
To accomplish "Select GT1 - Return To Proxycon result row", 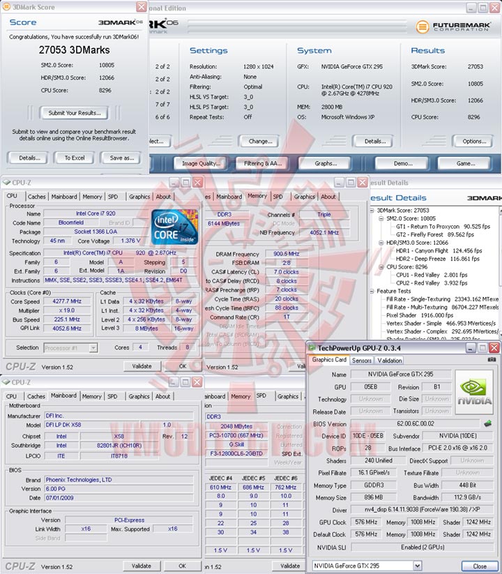I will point(443,227).
